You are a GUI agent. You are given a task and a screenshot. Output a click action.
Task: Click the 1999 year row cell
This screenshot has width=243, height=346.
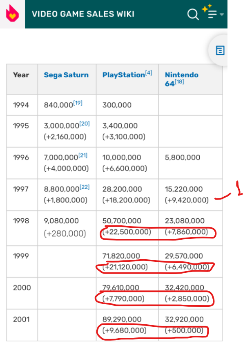pyautogui.click(x=22, y=261)
